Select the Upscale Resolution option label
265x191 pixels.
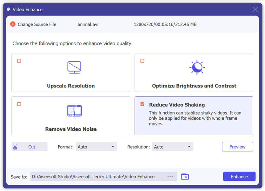coord(71,86)
